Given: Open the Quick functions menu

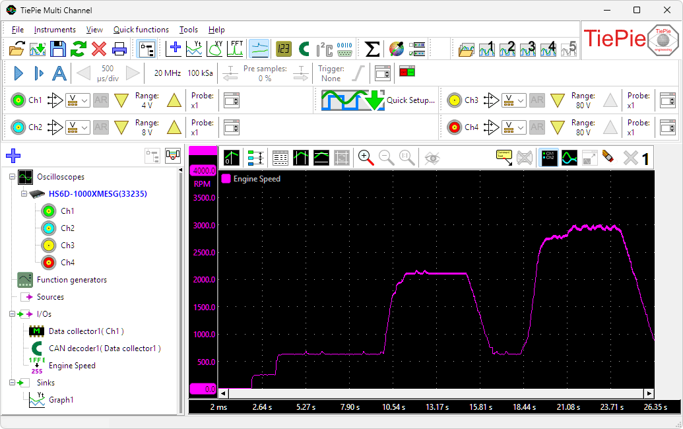Looking at the screenshot, I should (x=141, y=30).
